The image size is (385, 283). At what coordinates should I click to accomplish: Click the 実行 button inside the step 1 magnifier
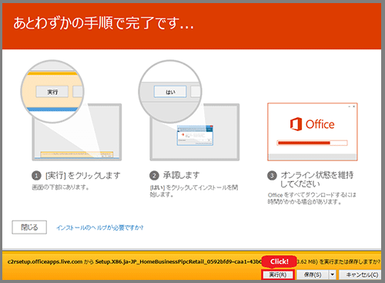pos(52,92)
